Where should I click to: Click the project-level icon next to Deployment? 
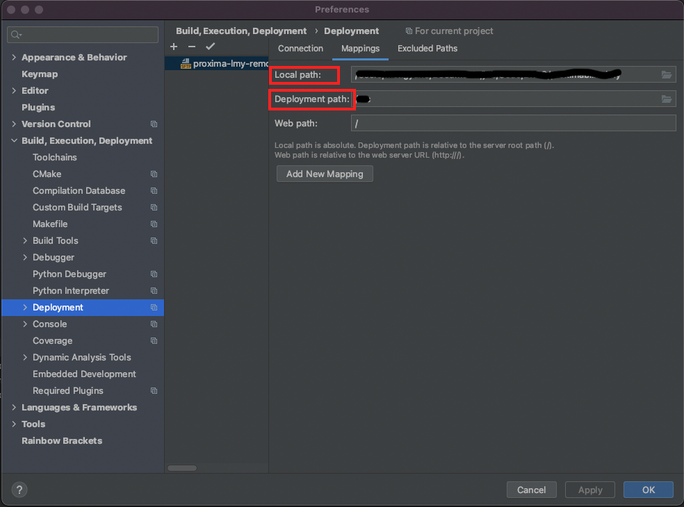point(153,307)
